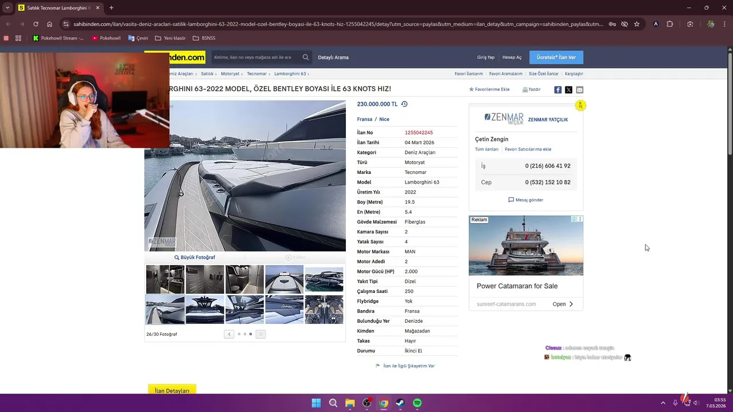Reload the page with the refresh icon
Screen dimensions: 733x412
point(36,24)
